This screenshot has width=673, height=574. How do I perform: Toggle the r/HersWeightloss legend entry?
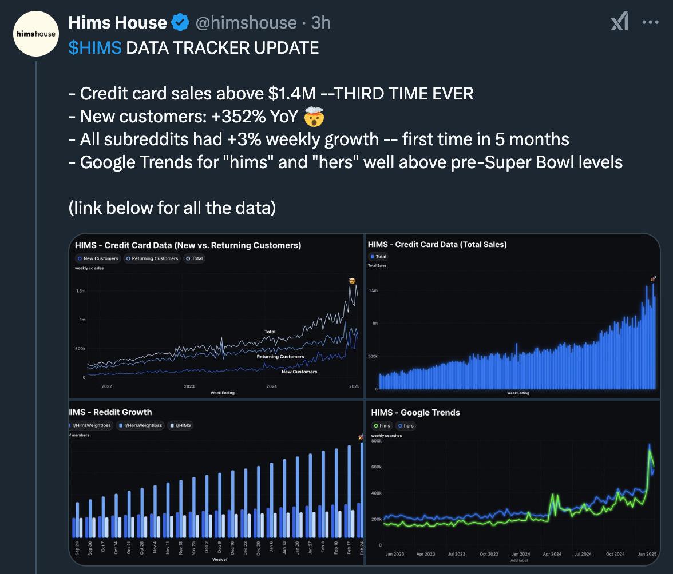[x=140, y=425]
